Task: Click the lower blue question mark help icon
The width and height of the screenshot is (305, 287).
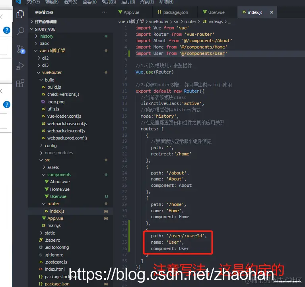Action: (x=7, y=105)
